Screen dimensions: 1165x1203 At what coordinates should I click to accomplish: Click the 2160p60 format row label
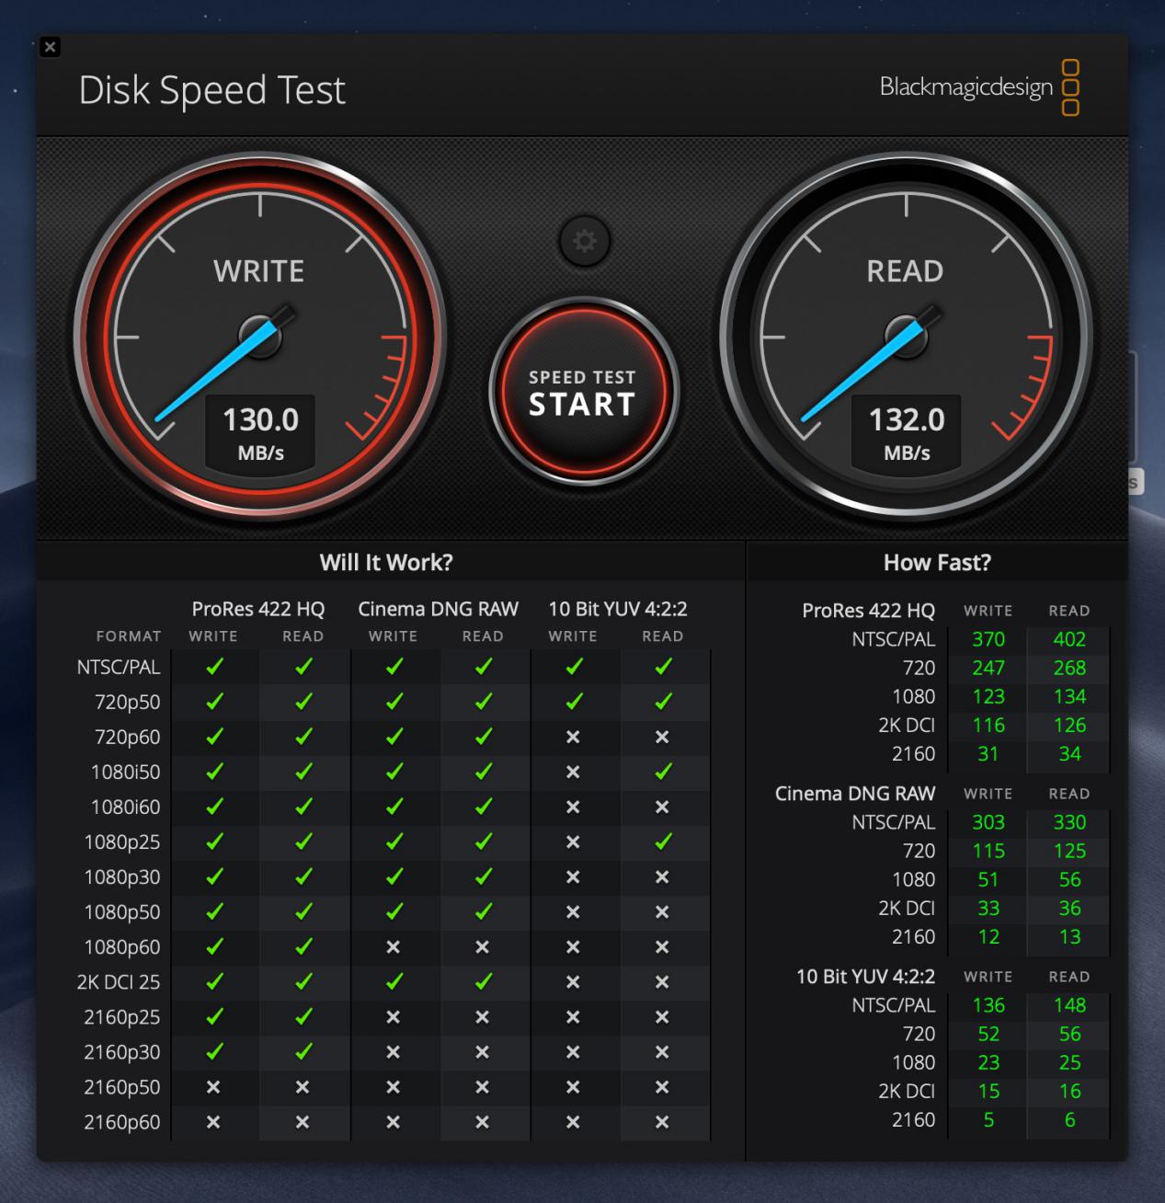[122, 1121]
